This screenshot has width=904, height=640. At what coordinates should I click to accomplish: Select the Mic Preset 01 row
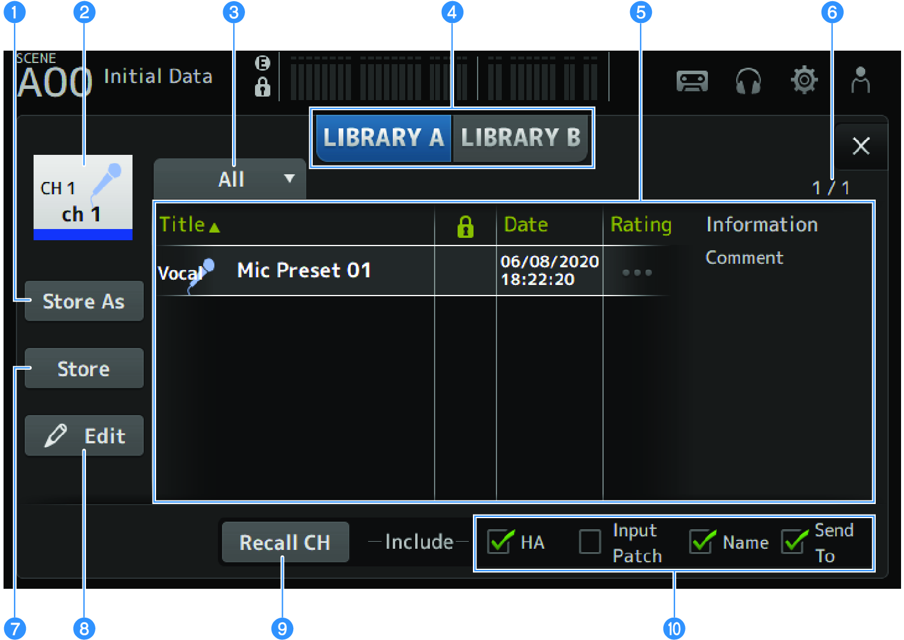pyautogui.click(x=304, y=271)
